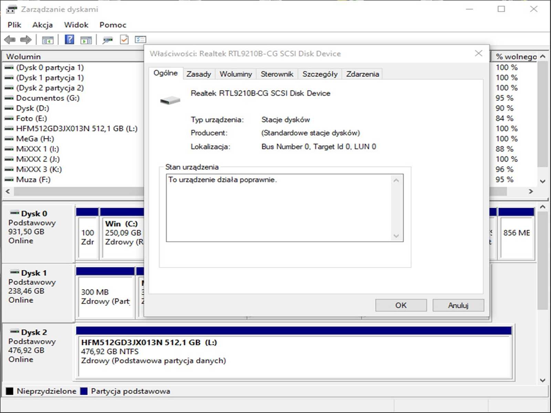Click the disk device icon in properties dialog
The height and width of the screenshot is (413, 551).
tap(170, 100)
